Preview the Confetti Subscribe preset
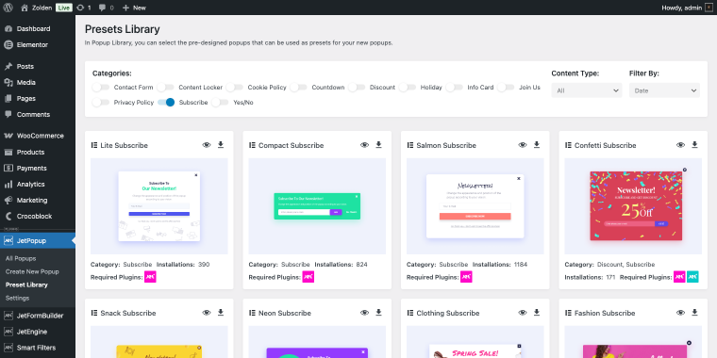Viewport: 717px width, 358px height. [681, 145]
